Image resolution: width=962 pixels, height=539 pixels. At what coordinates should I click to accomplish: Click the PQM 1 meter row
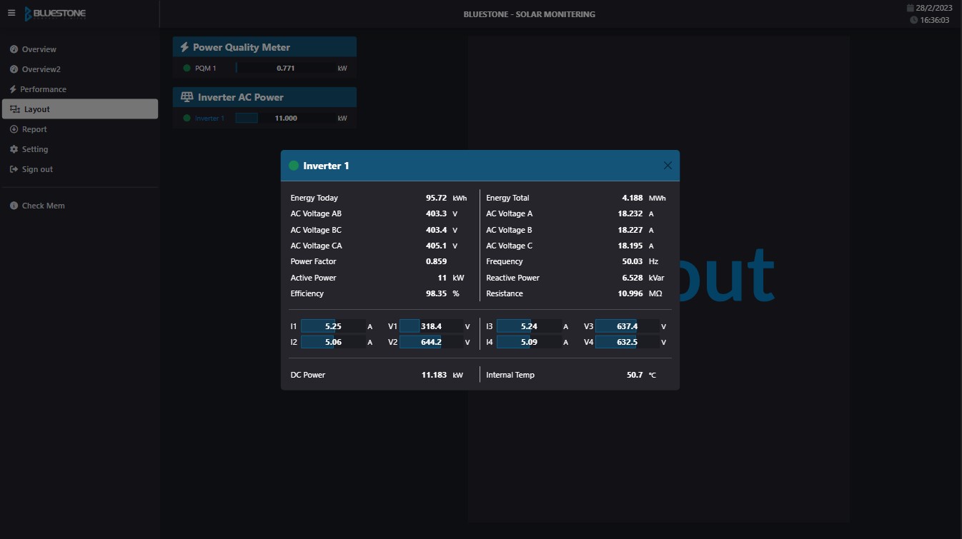point(264,69)
